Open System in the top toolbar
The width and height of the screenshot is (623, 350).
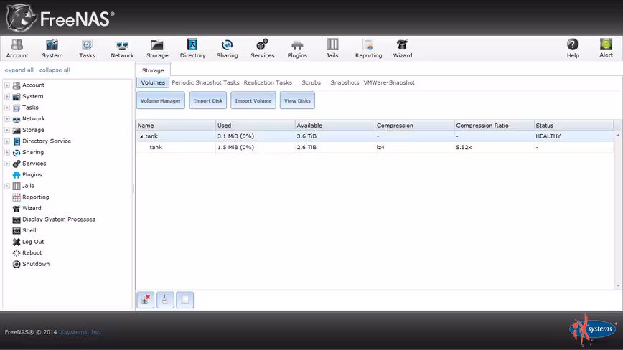(52, 49)
